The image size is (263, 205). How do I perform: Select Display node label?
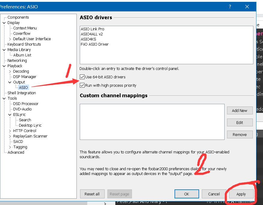coord(13,23)
